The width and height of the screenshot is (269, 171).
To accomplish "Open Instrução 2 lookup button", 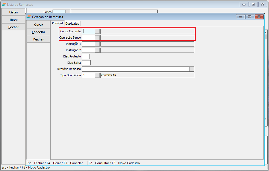I will point(97,50).
